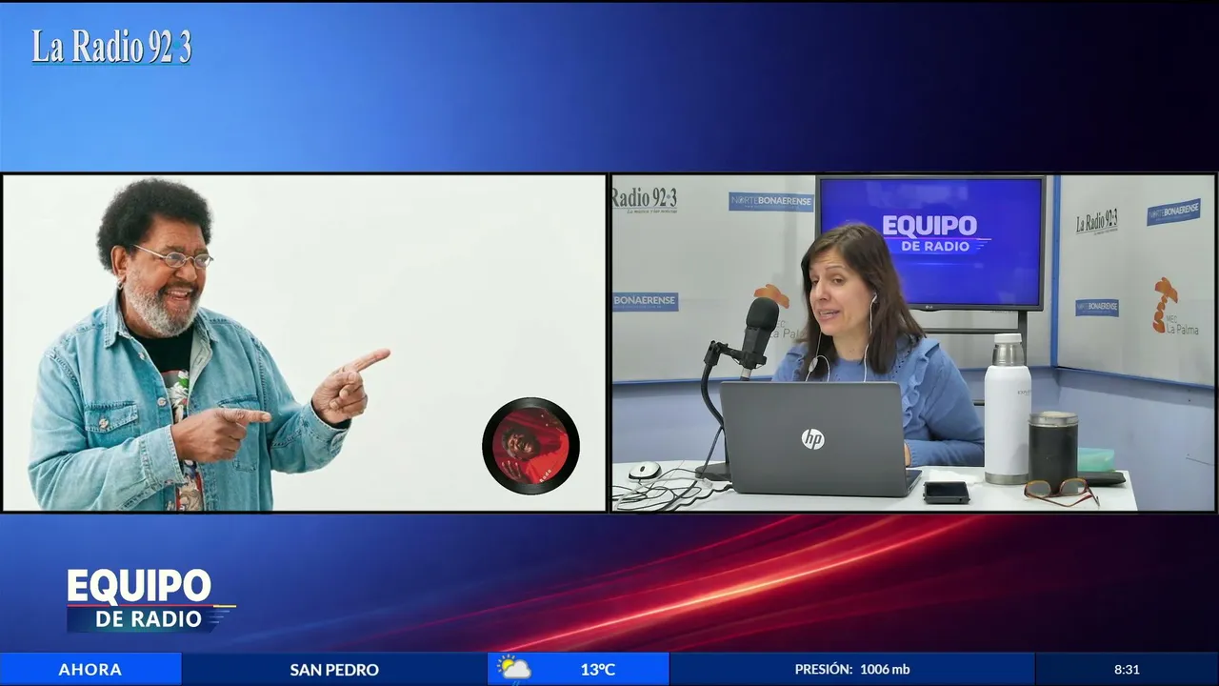Screen dimensions: 1219x686
Task: Click the AHORA label in the ticker
Action: [x=90, y=670]
